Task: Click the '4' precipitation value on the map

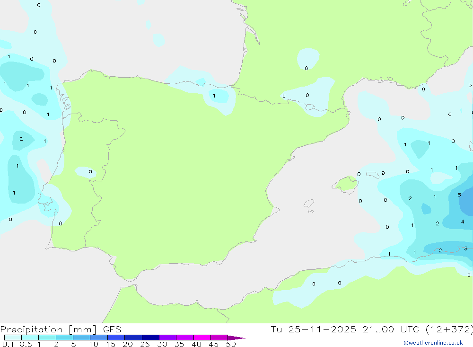Action: pos(463,222)
